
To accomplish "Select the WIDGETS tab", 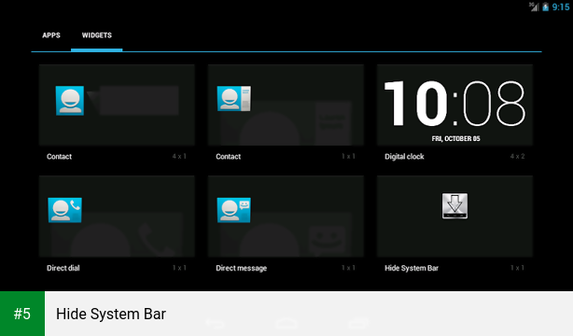I will 97,35.
